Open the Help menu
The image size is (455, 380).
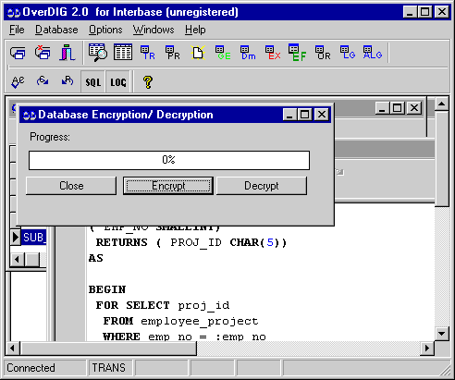pyautogui.click(x=195, y=30)
